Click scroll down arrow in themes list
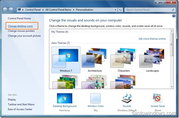The image size is (179, 118). point(172,87)
